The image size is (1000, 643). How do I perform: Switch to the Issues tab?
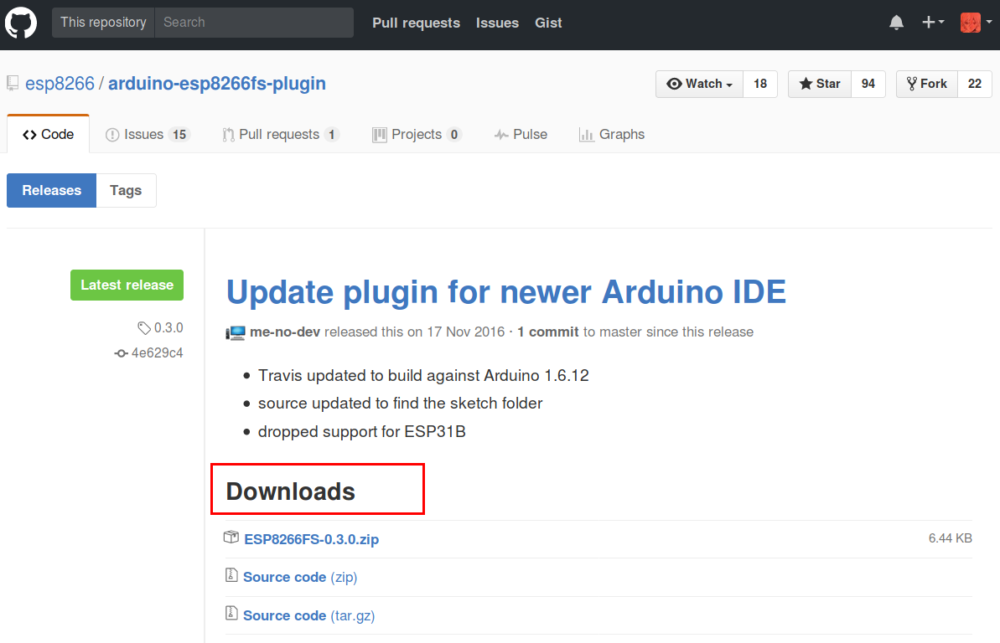[148, 135]
